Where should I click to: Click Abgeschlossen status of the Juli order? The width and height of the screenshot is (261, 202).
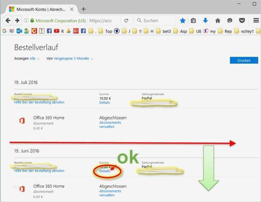[x=113, y=118]
